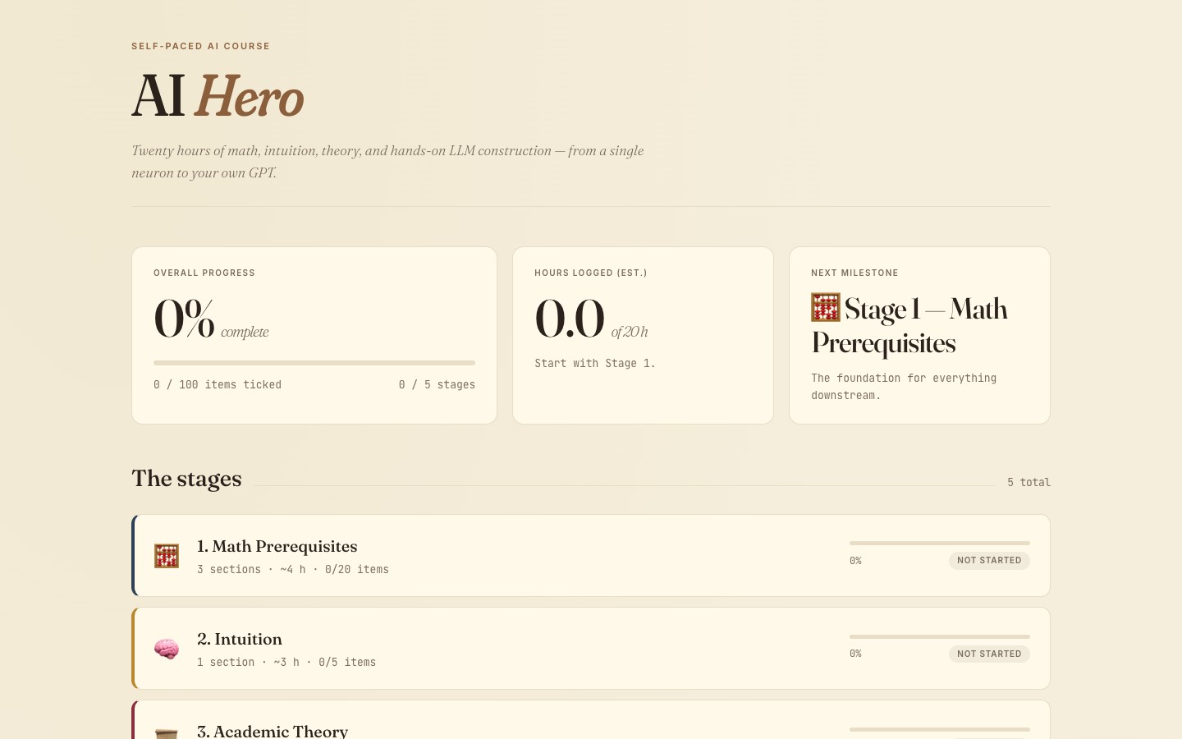Click the Intuition progress bar
This screenshot has width=1182, height=739.
click(x=940, y=636)
